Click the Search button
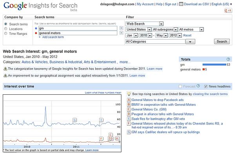The width and height of the screenshot is (236, 153). pos(222,41)
